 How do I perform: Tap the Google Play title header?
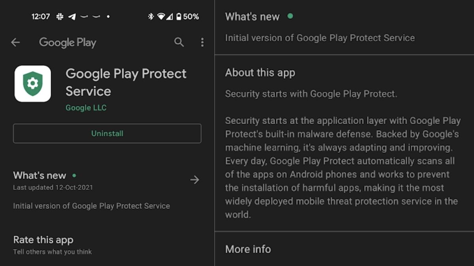point(67,43)
